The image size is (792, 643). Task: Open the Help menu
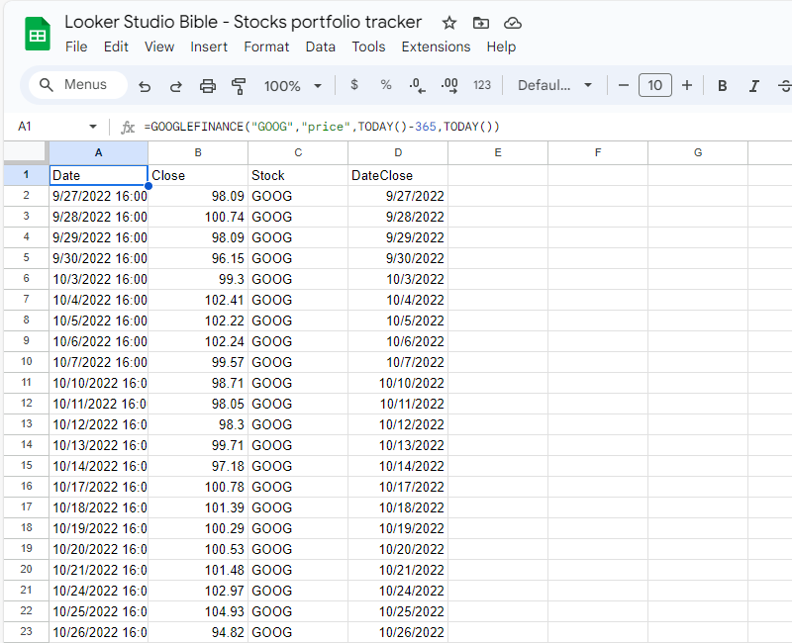[x=501, y=46]
